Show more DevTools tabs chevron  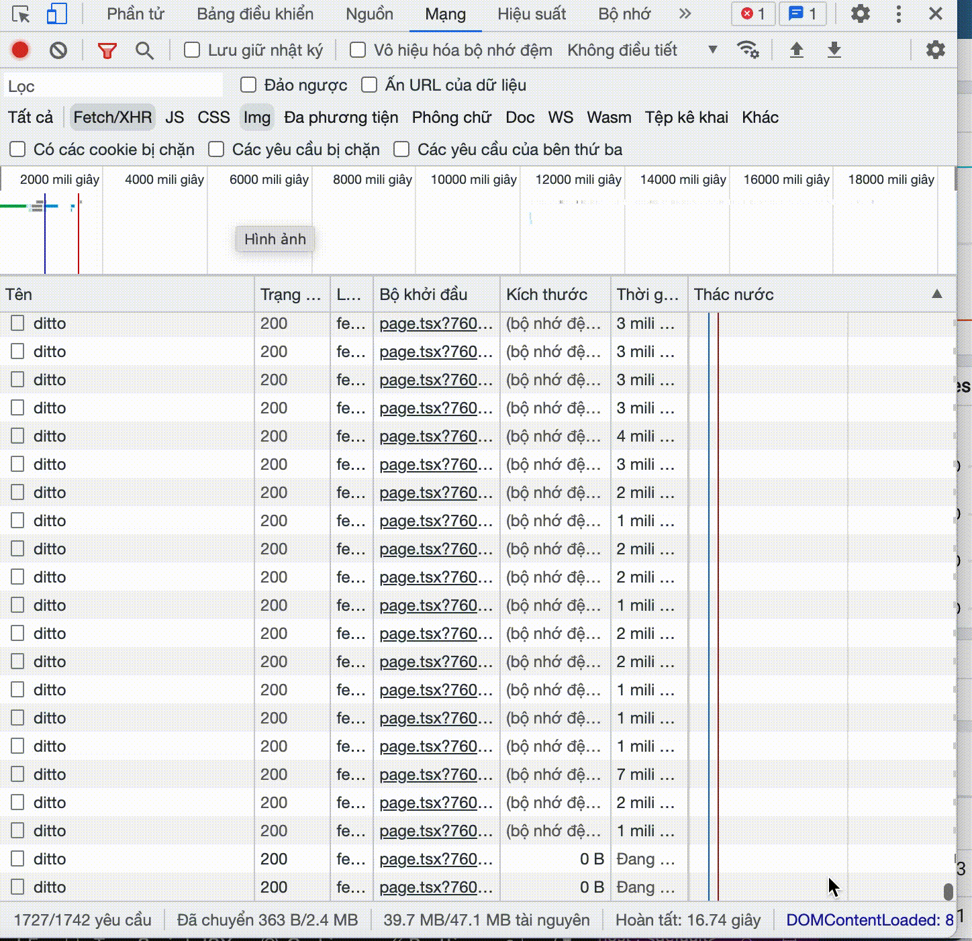click(685, 13)
